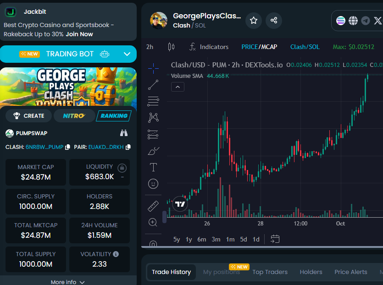
Task: Open the go-to-date calendar icon
Action: 275,239
